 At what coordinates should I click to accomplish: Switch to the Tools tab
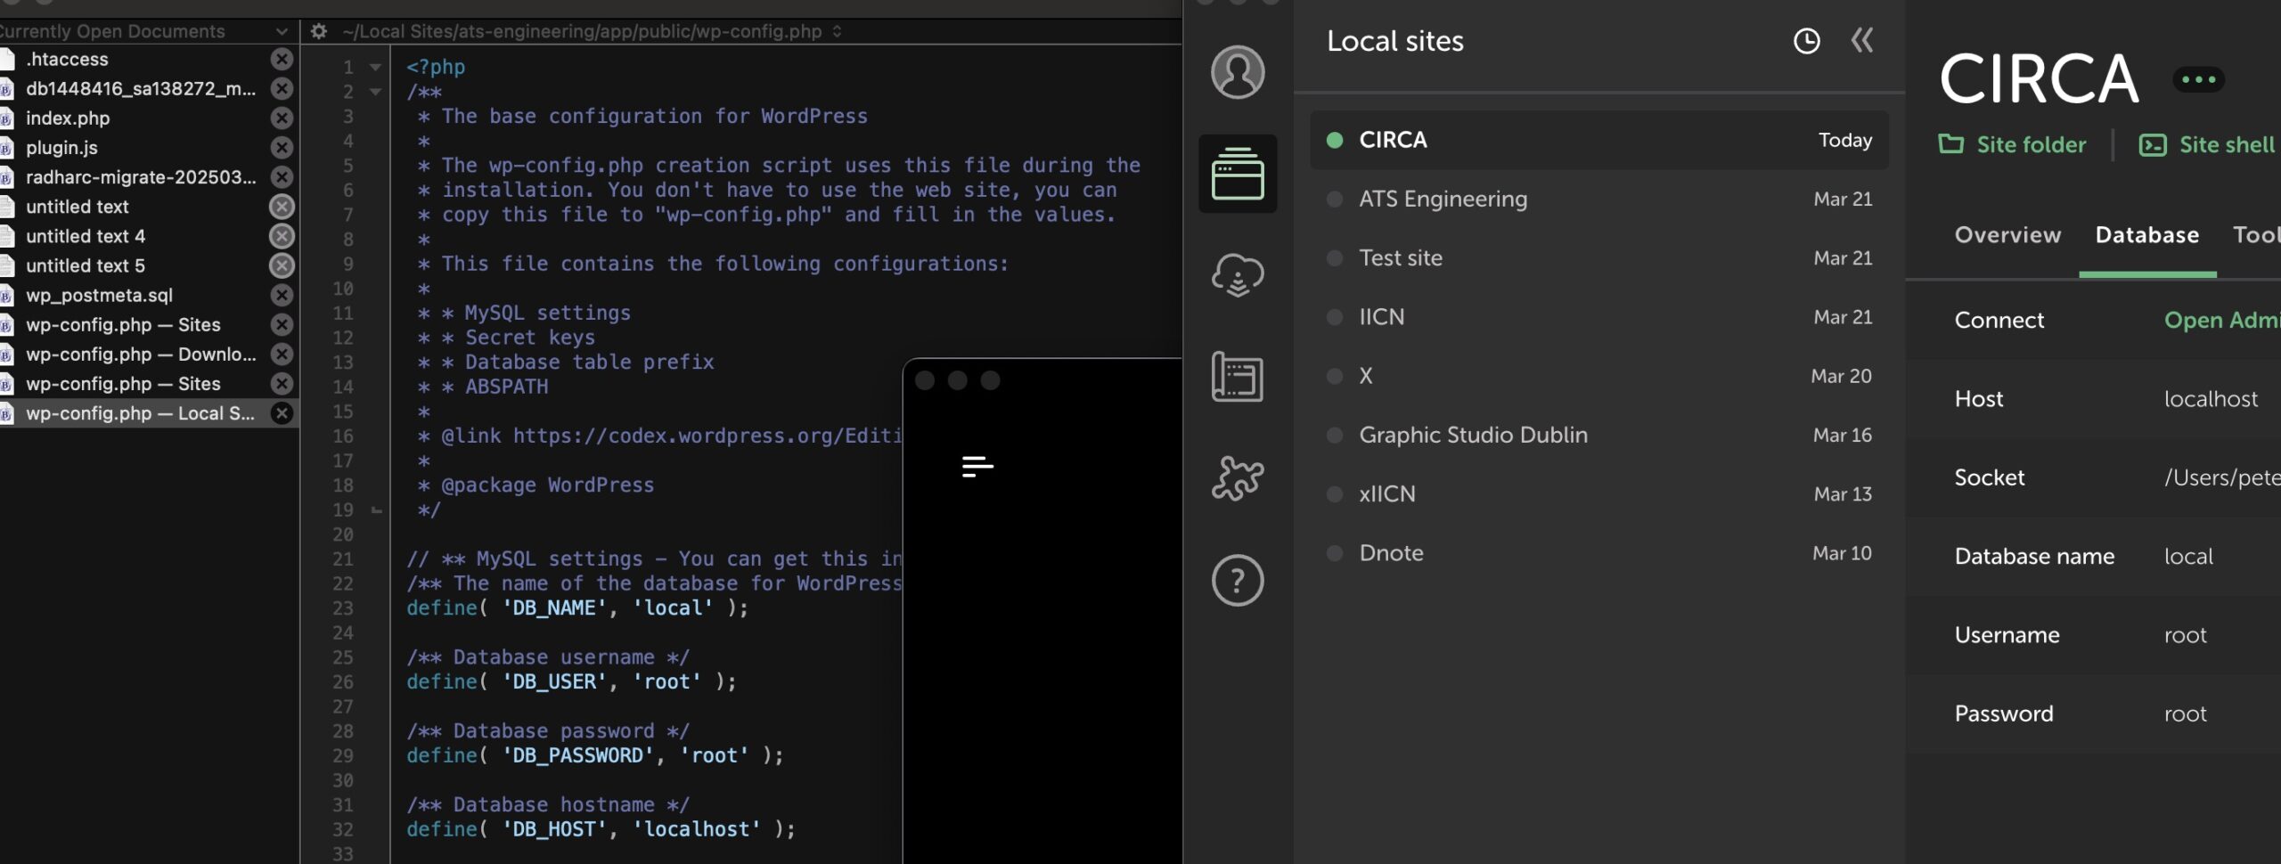coord(2256,235)
